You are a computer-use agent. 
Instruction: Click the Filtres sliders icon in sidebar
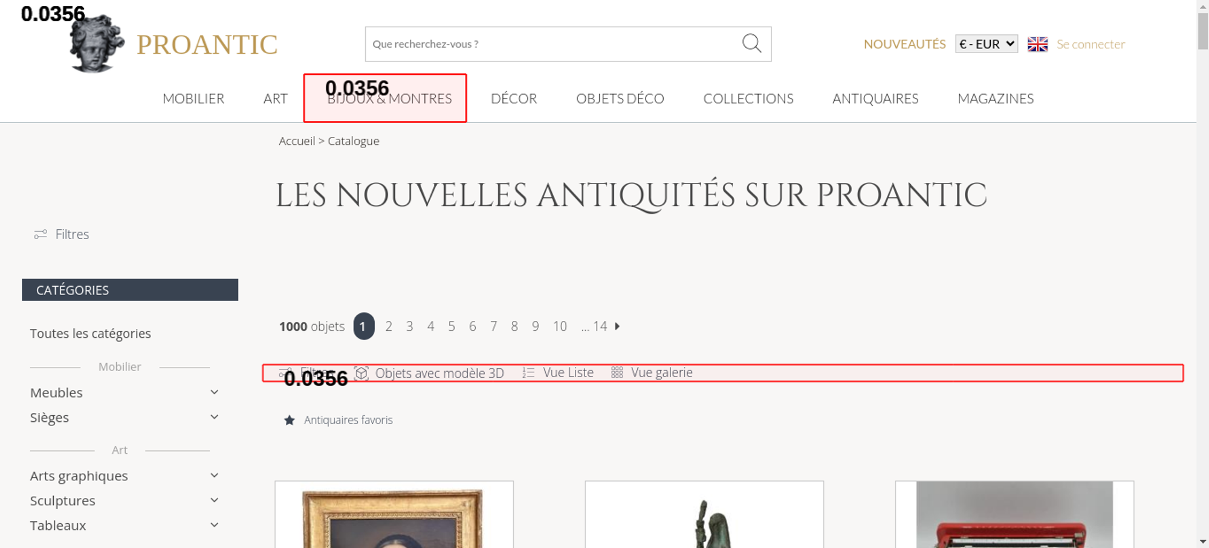41,234
